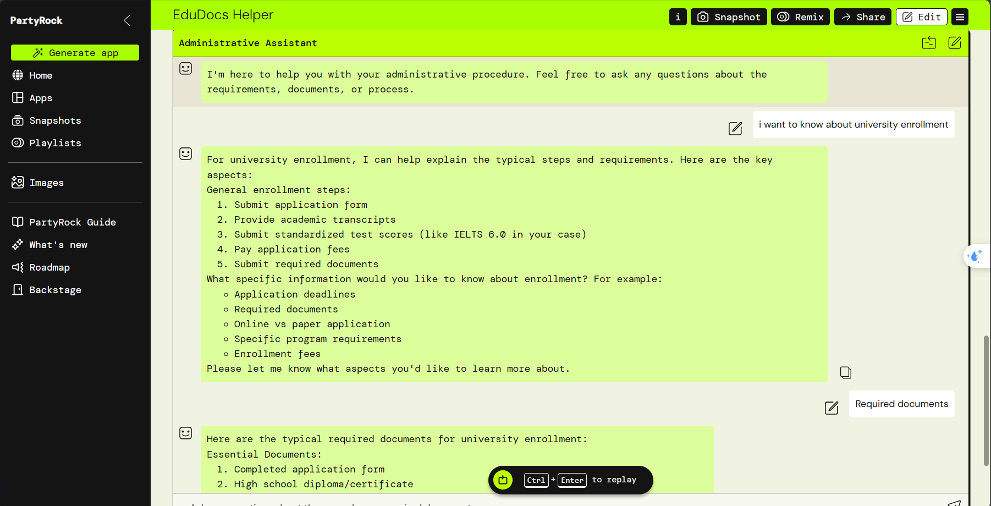Edit the 'Required documents' user message
This screenshot has width=991, height=506.
[x=832, y=408]
